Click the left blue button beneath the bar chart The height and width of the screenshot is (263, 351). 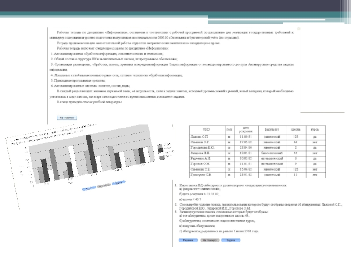(x=89, y=188)
